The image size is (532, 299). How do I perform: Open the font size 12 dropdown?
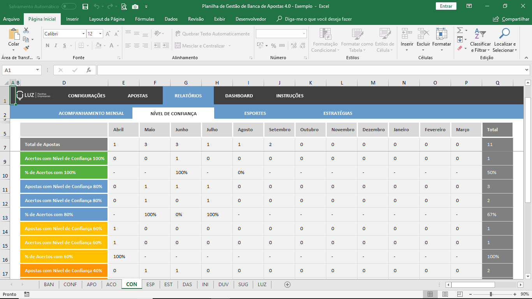(100, 34)
